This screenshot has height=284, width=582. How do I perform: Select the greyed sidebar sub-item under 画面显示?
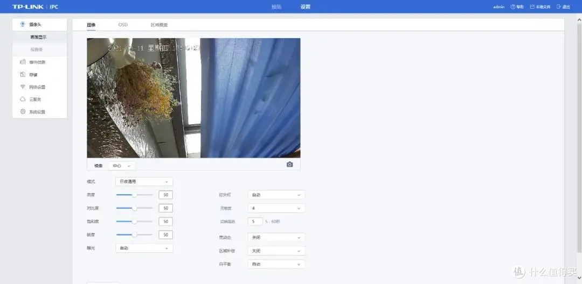(x=40, y=49)
